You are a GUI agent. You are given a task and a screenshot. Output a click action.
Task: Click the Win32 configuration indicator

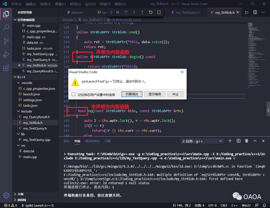pos(246,205)
